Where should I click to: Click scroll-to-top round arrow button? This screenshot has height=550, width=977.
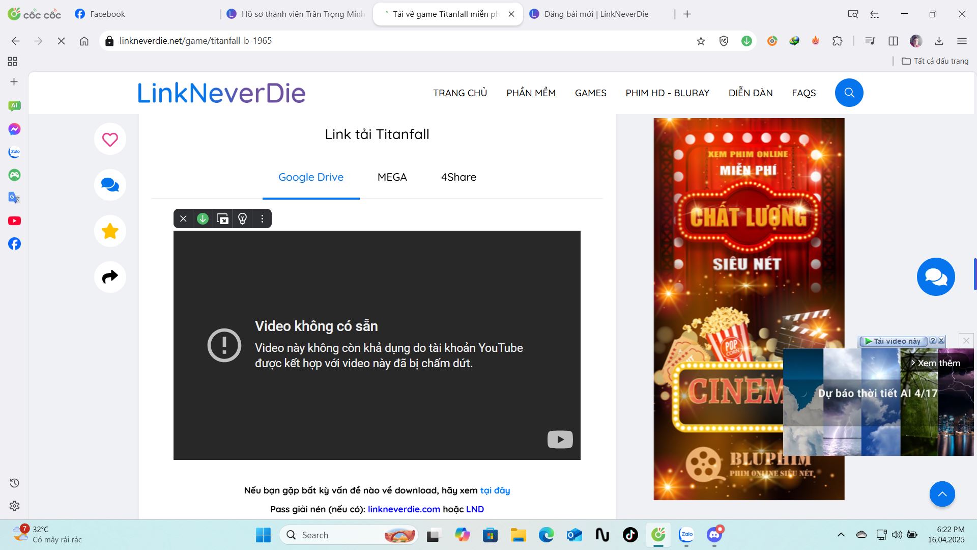942,494
